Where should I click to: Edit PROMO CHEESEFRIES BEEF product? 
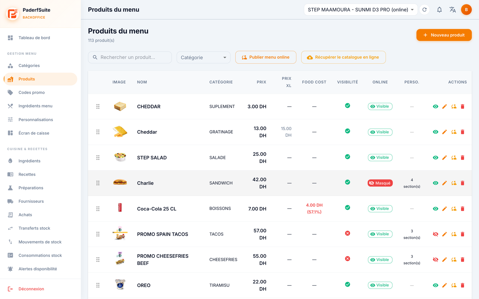click(x=445, y=260)
